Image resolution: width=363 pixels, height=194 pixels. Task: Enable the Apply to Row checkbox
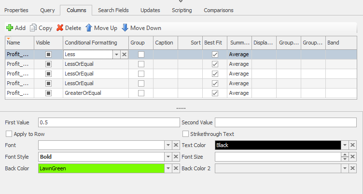tap(9, 134)
